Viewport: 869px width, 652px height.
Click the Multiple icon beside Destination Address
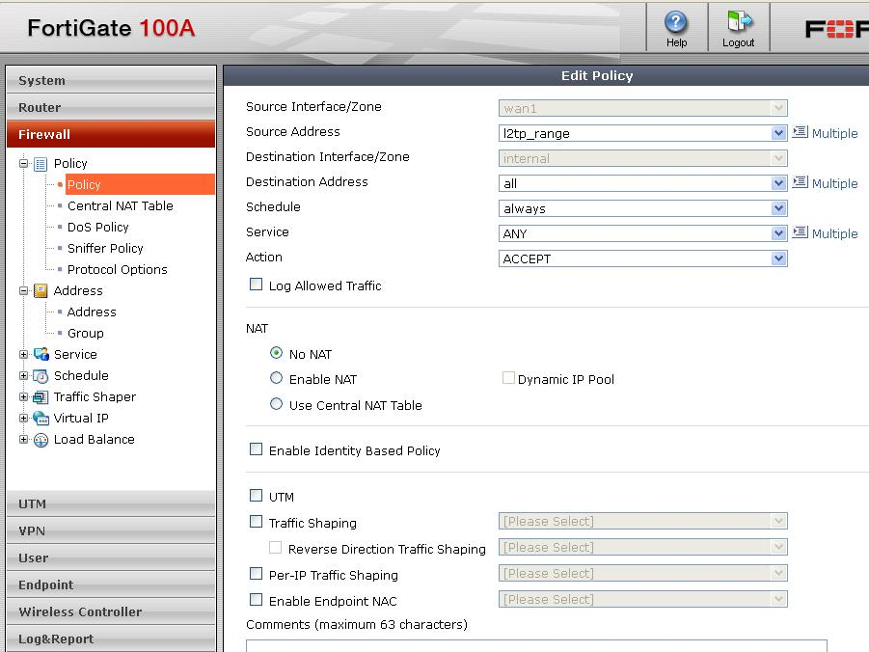pos(800,182)
